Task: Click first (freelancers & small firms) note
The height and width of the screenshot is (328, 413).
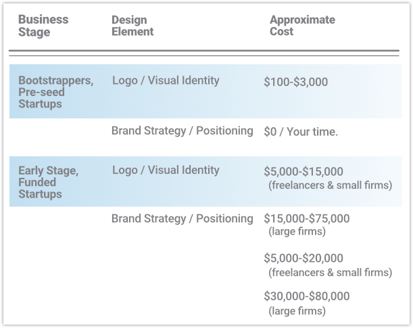Action: 331,185
